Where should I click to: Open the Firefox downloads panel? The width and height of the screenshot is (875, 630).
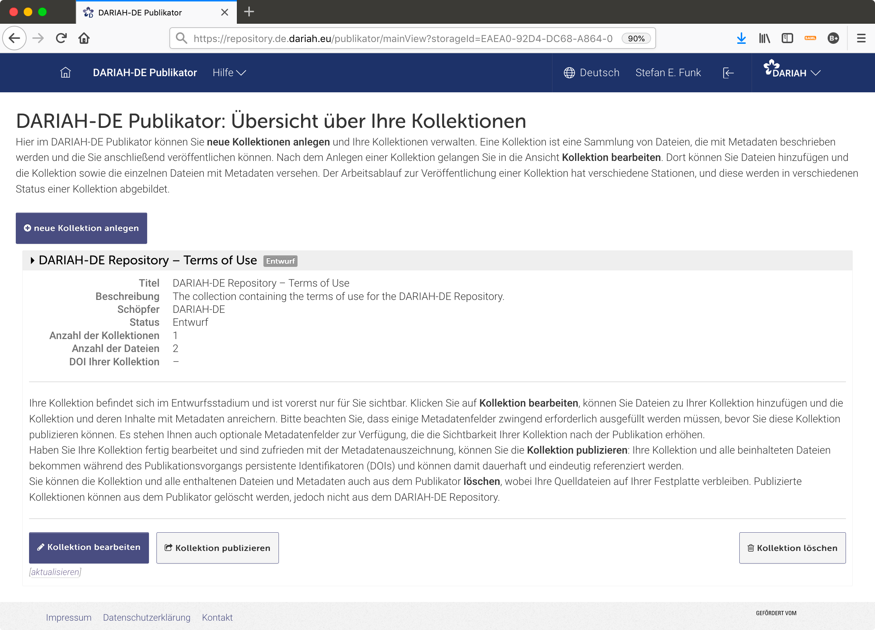pyautogui.click(x=741, y=38)
